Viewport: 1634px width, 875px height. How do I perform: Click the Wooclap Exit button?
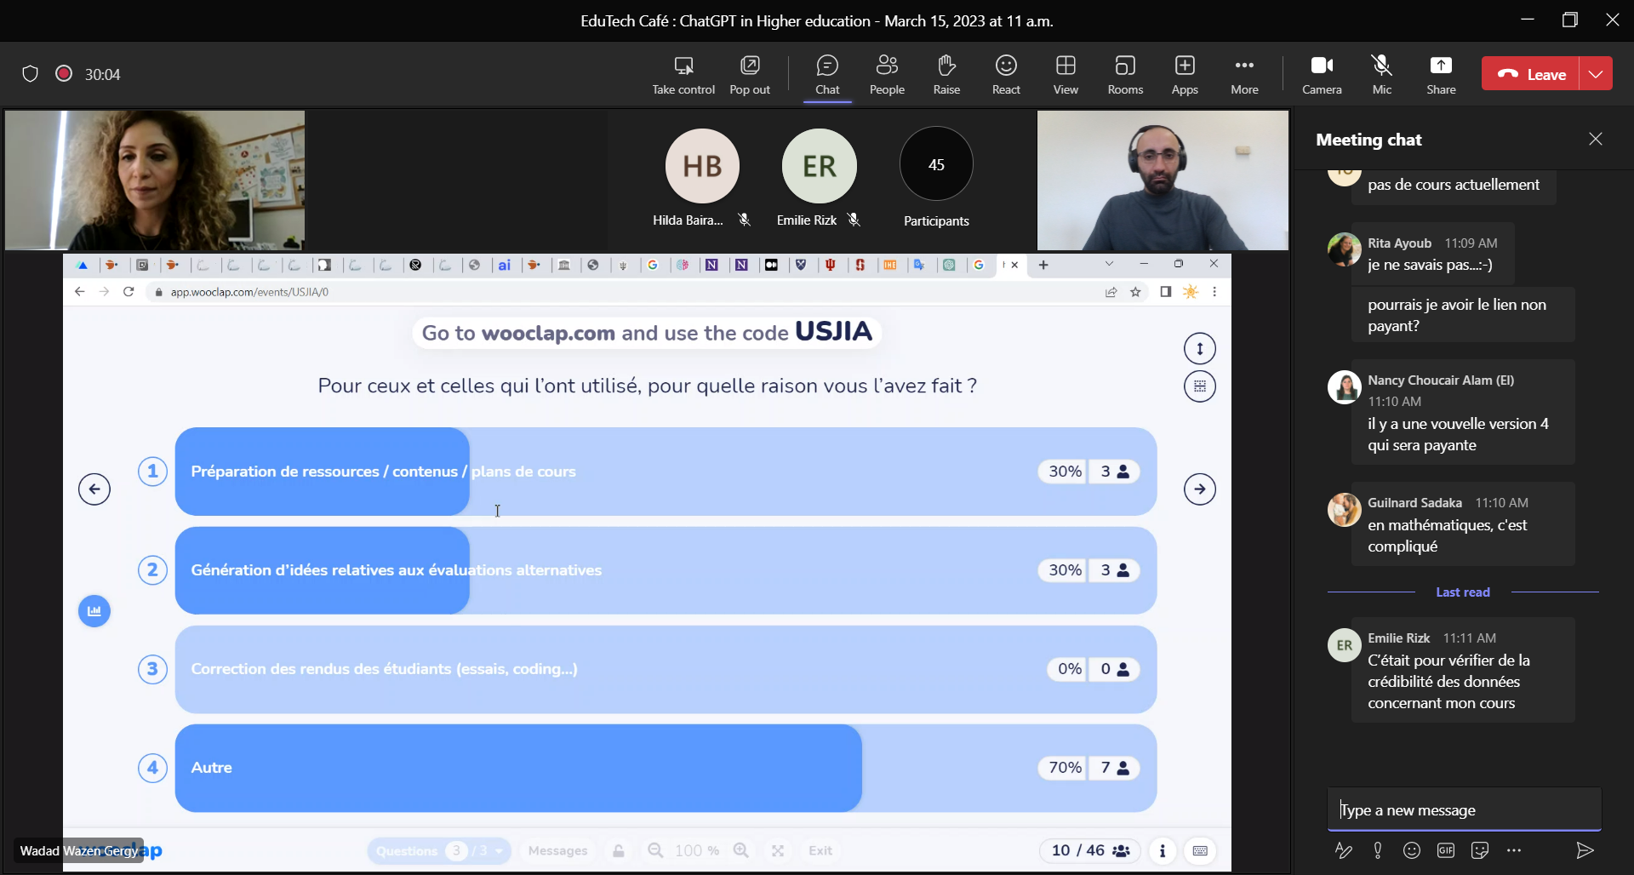coord(820,850)
